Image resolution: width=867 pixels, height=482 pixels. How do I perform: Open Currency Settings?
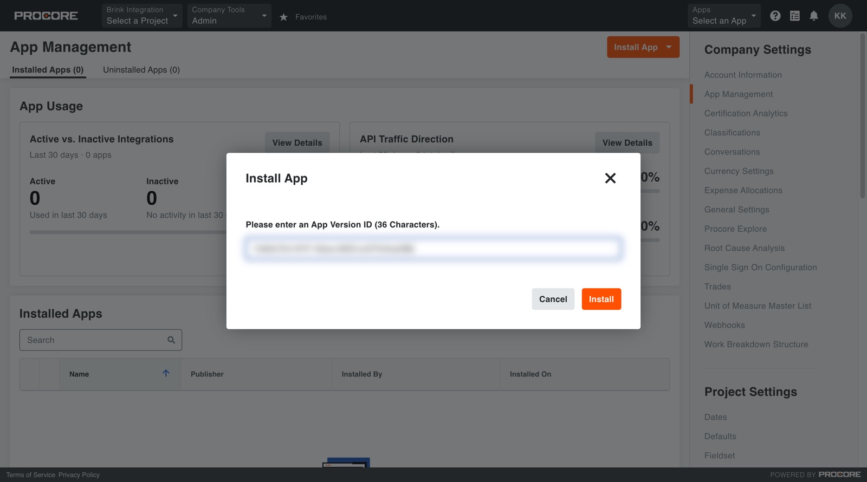(x=739, y=171)
